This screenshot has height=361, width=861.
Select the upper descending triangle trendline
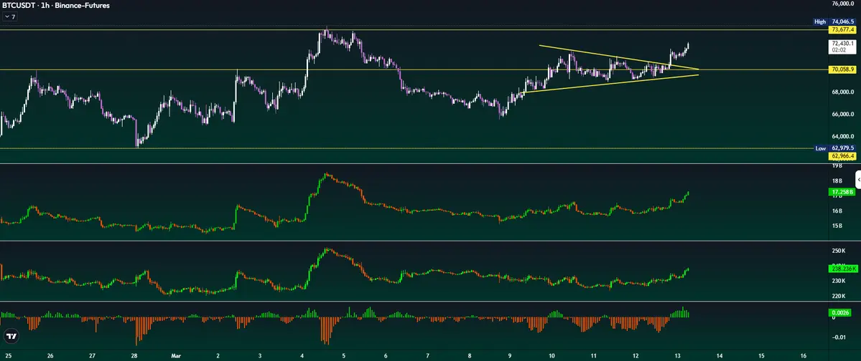tap(618, 57)
